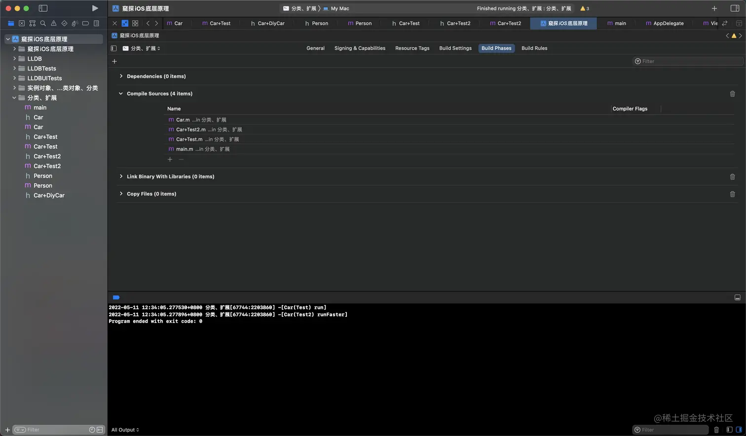
Task: Click the add editor on right icon
Action: click(x=739, y=23)
